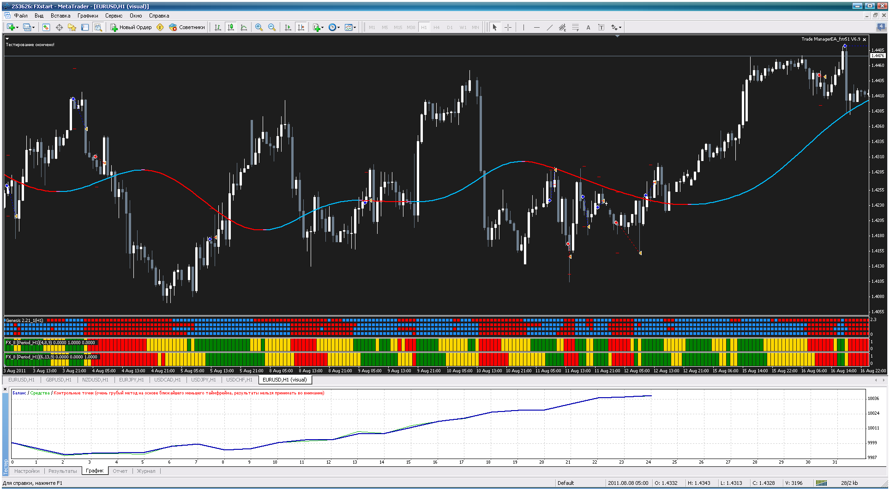Select the Fibonacci retracement tool

[x=575, y=27]
